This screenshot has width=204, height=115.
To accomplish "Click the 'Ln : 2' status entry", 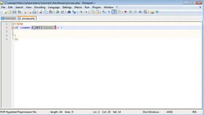I will (96, 112).
